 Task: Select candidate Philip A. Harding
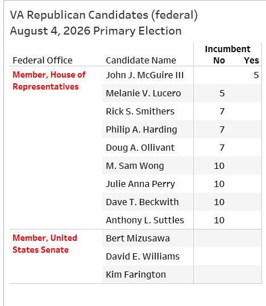[x=142, y=130]
